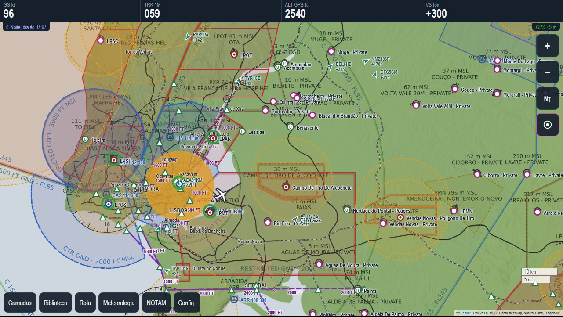Viewport: 563px width, 317px height.
Task: Select the Aguas De Moura airfield marker
Action: [320, 264]
